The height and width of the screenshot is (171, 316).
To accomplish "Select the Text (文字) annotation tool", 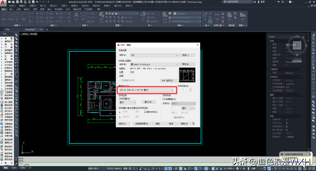I will point(76,16).
